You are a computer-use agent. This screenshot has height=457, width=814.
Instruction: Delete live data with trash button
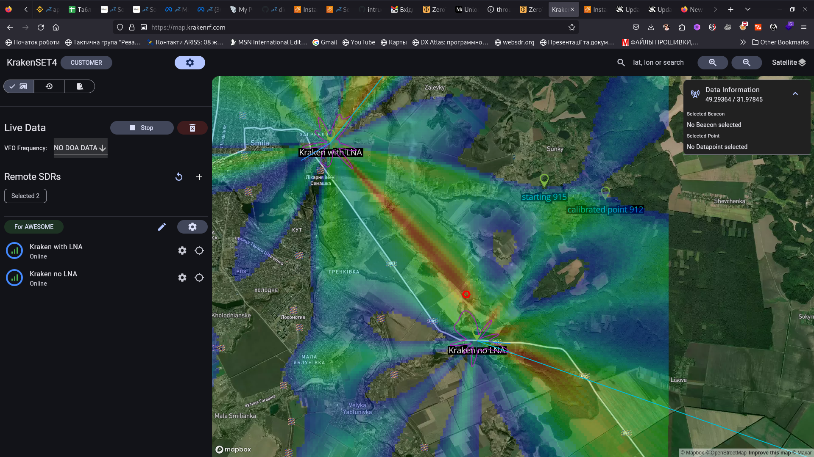(x=192, y=128)
